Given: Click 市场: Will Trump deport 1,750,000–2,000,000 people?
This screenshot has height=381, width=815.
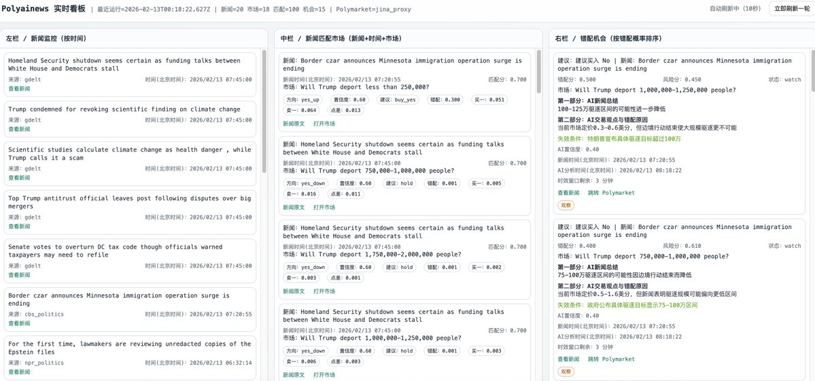Looking at the screenshot, I should pyautogui.click(x=372, y=255).
